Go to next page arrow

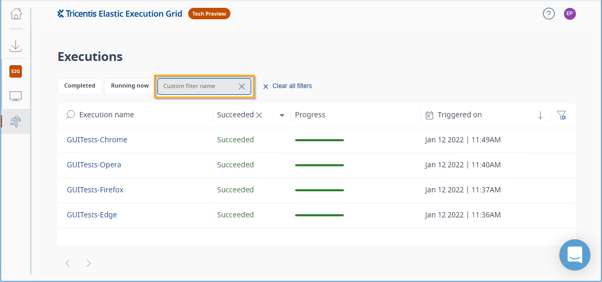[89, 263]
